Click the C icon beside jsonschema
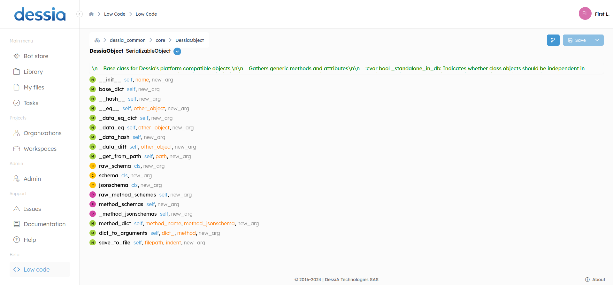The width and height of the screenshot is (613, 285). pos(93,185)
